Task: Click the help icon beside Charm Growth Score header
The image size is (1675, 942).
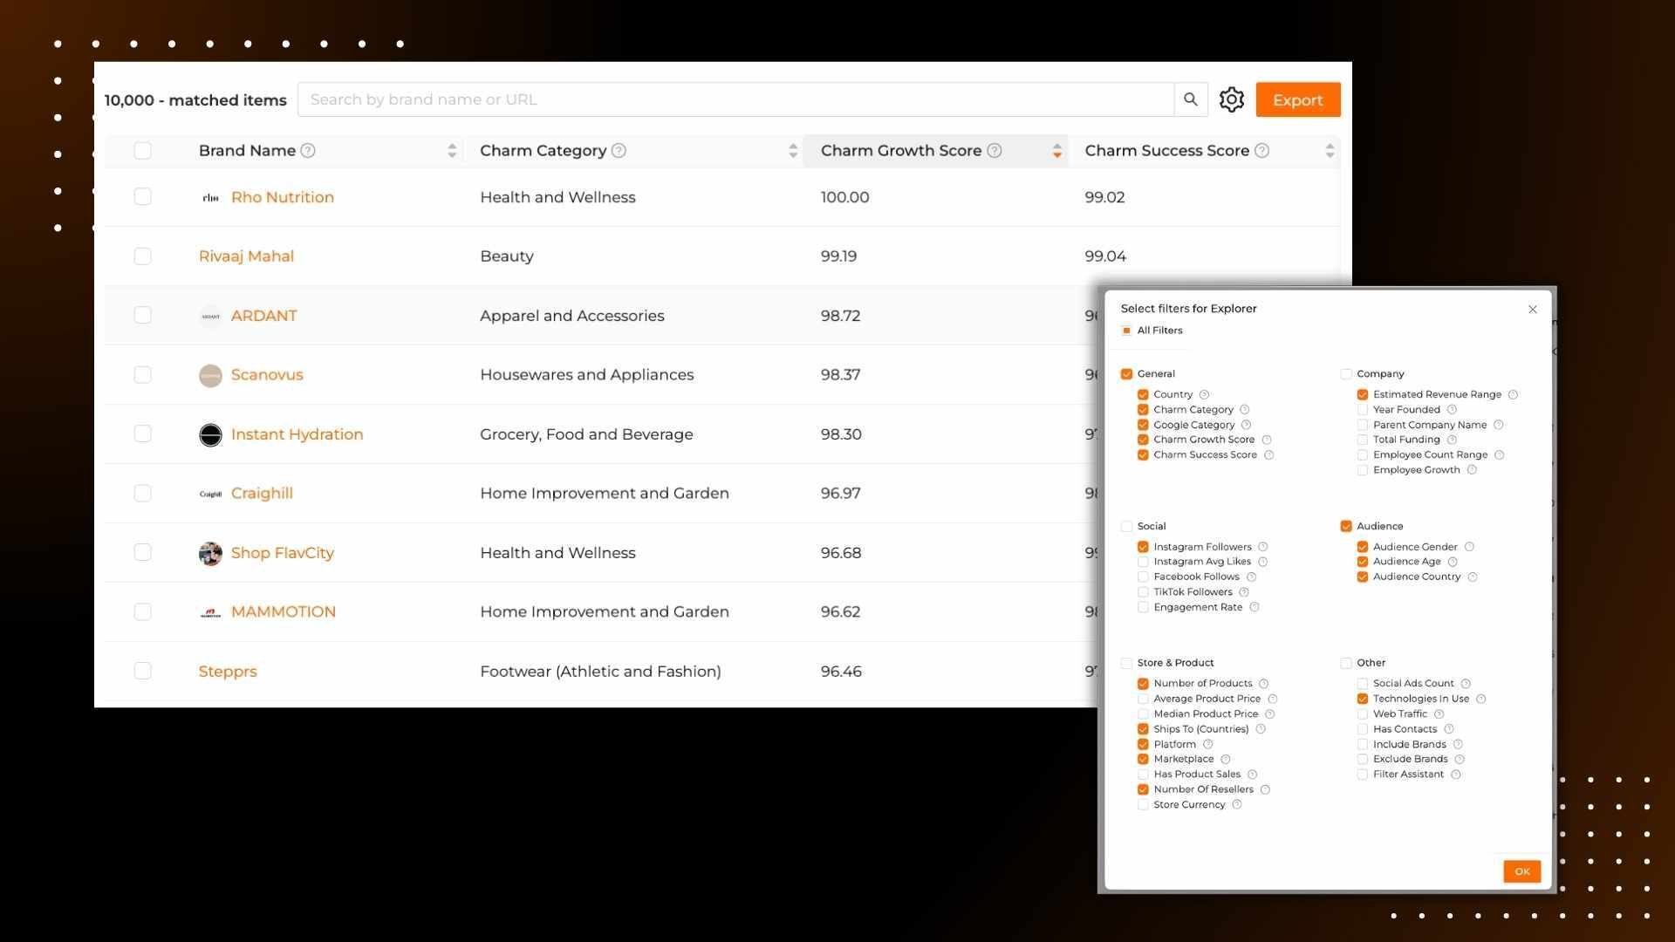Action: pyautogui.click(x=994, y=151)
